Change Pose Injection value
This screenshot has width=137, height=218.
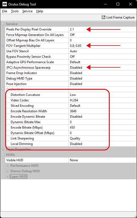tap(102, 84)
